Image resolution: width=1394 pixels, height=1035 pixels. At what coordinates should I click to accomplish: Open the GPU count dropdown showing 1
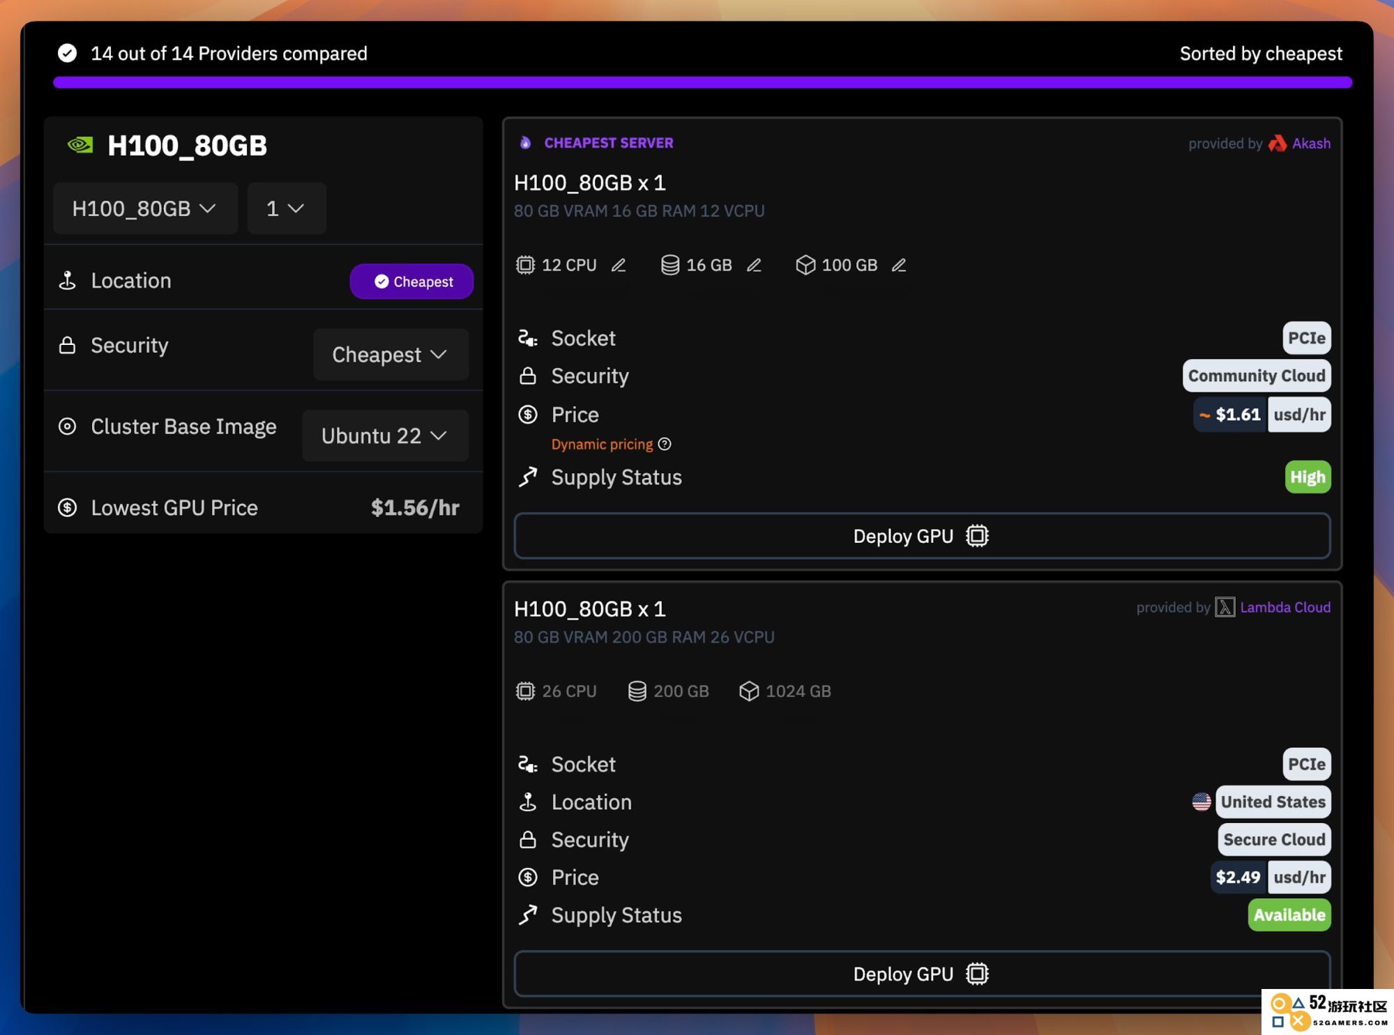(287, 208)
